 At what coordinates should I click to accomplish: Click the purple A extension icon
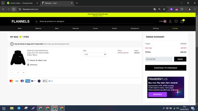coord(171,9)
